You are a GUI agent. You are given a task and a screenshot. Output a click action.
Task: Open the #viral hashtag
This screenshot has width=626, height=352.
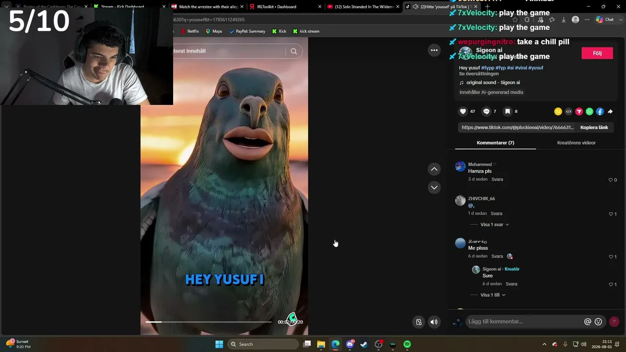pos(521,68)
